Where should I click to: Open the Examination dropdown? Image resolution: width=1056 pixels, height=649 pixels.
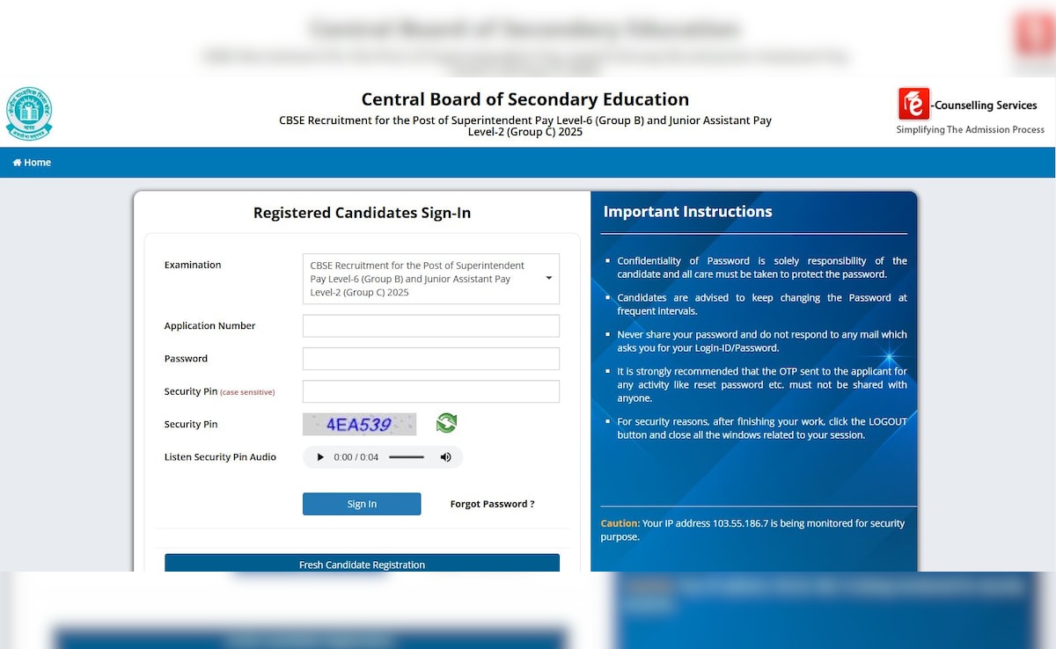point(431,279)
